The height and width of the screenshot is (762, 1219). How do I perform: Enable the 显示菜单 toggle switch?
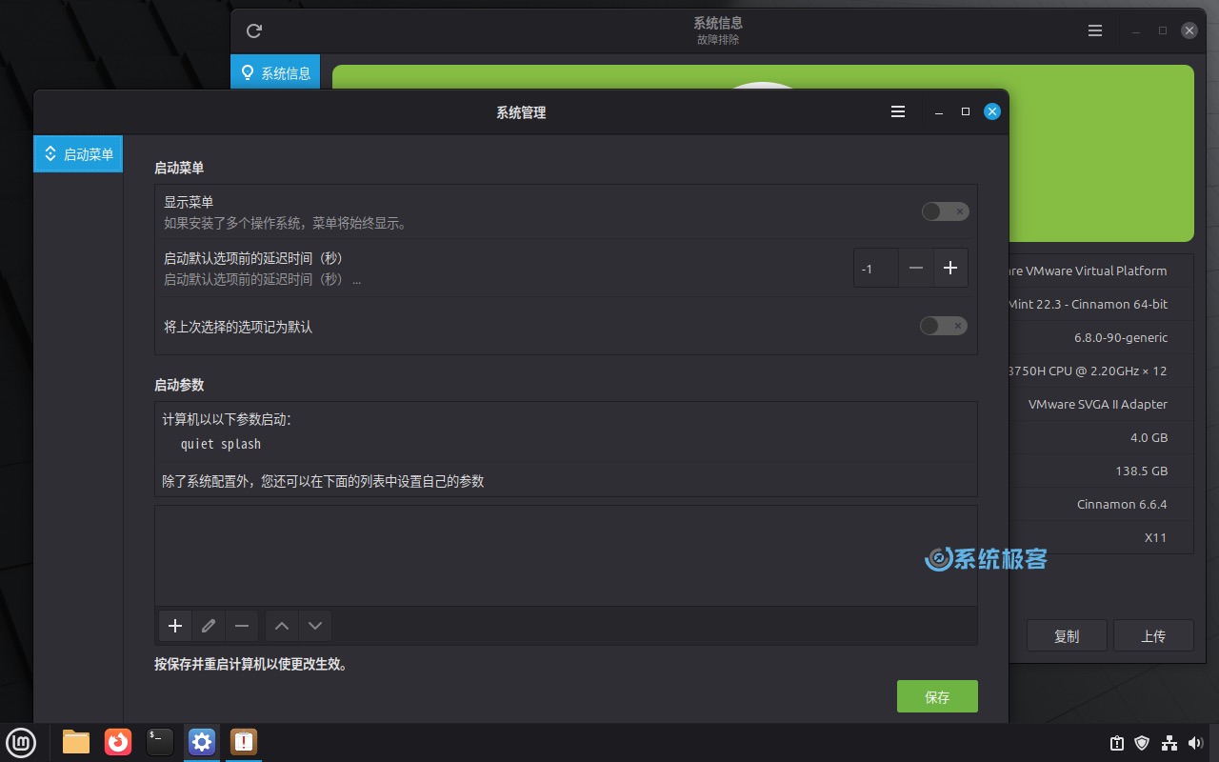pos(944,211)
